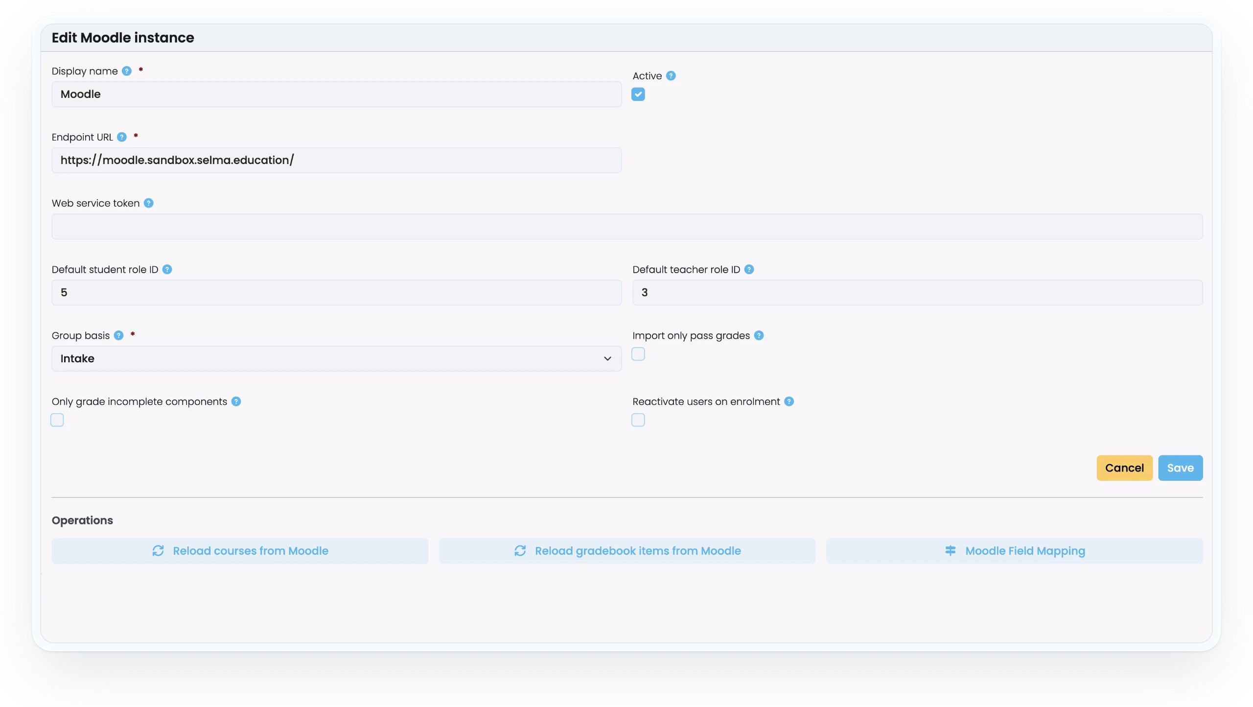Click the Operations section heading
This screenshot has width=1253, height=707.
82,520
